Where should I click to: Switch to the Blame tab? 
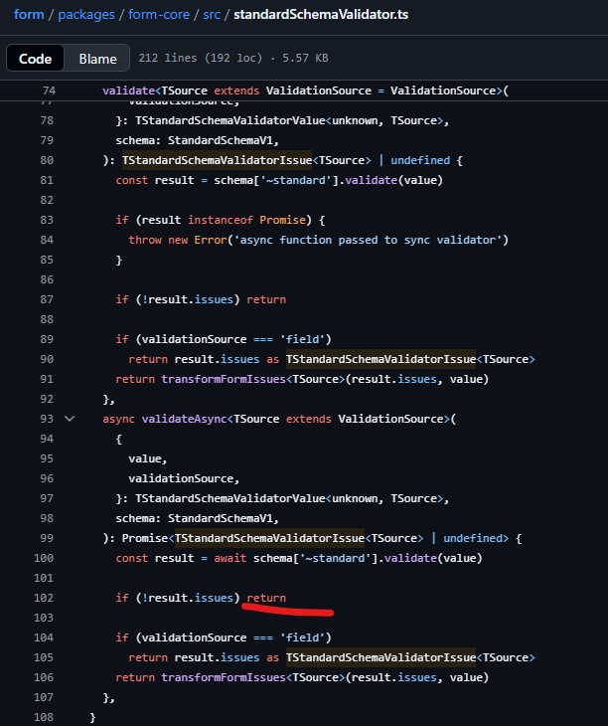(97, 59)
